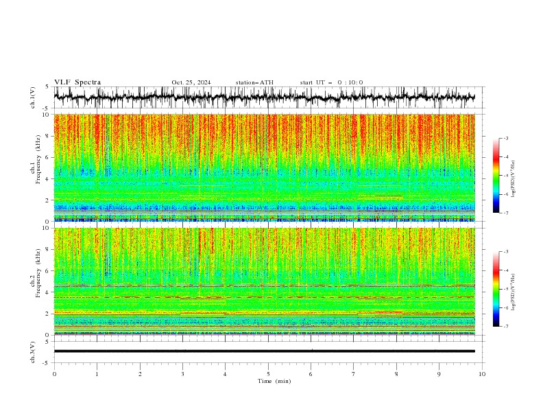Click the '4' kHz tick on ch.2 axis
543x420 pixels.
point(48,292)
